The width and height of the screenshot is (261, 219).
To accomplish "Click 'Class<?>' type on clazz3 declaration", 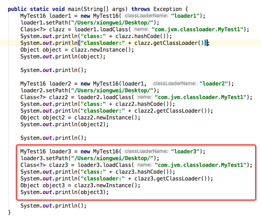I will point(33,165).
